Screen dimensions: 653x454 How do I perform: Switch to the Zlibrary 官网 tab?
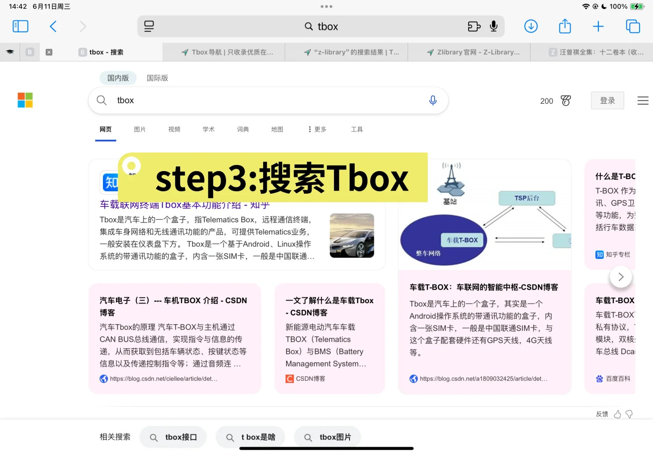point(469,52)
